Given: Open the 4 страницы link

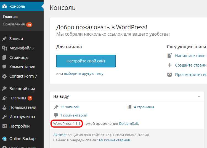Looking at the screenshot, I should tap(144, 107).
